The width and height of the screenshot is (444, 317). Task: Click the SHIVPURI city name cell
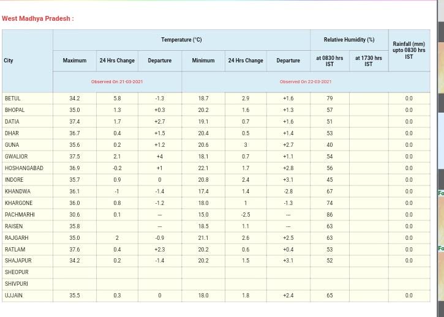point(17,284)
